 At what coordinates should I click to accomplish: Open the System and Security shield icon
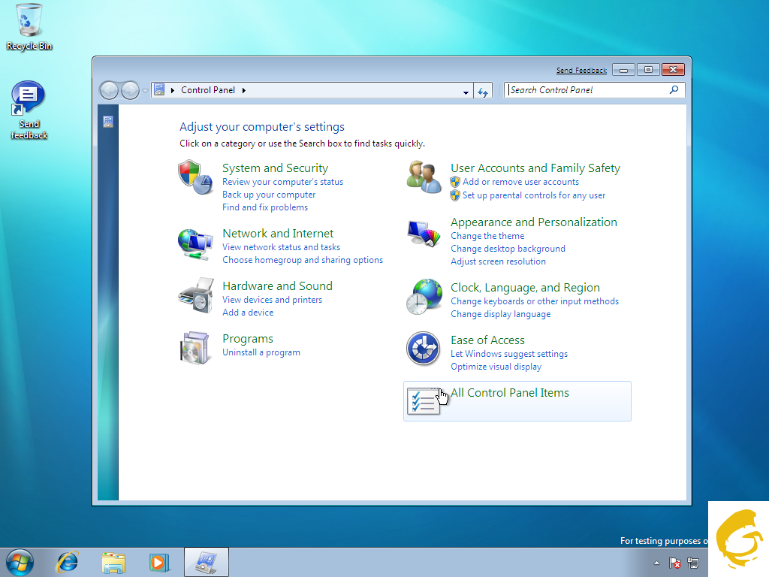pyautogui.click(x=195, y=177)
